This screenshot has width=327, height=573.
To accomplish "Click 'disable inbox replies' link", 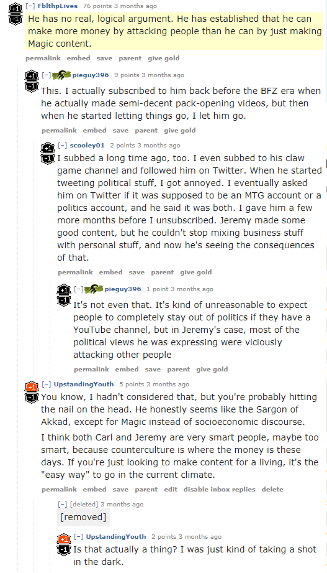I will pos(220,489).
